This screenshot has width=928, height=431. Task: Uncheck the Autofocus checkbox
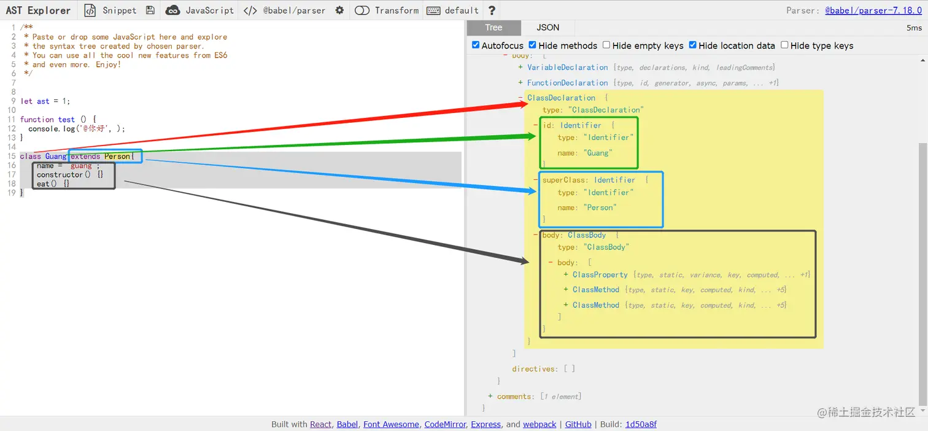pos(476,45)
